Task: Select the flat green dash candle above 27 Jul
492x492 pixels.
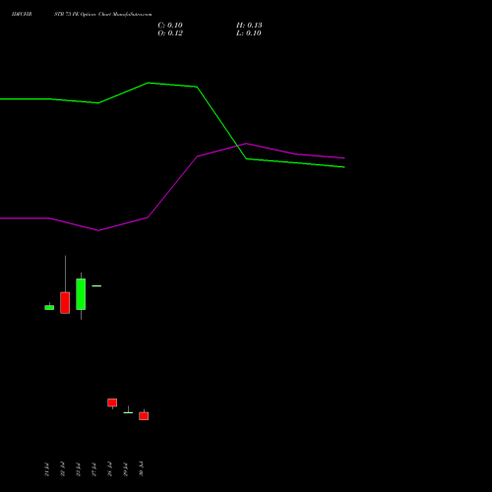Action: (96, 286)
